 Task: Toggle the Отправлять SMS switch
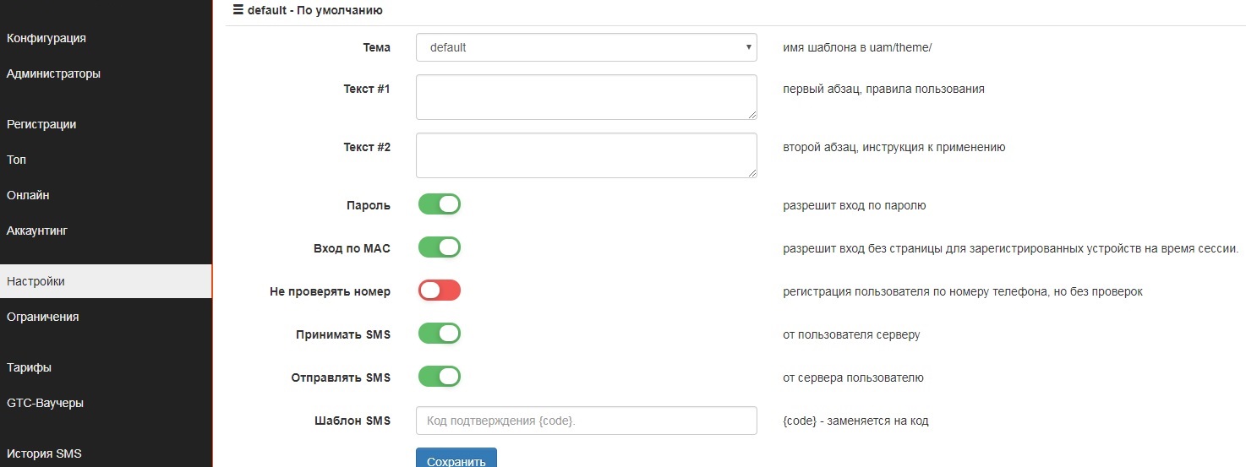tap(439, 377)
